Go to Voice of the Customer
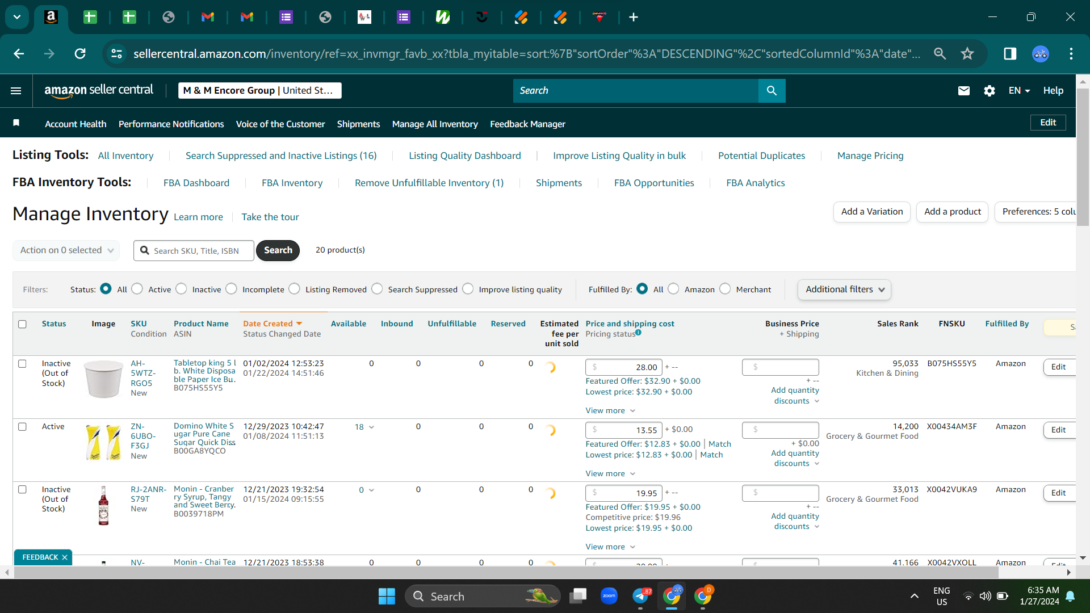 280,124
